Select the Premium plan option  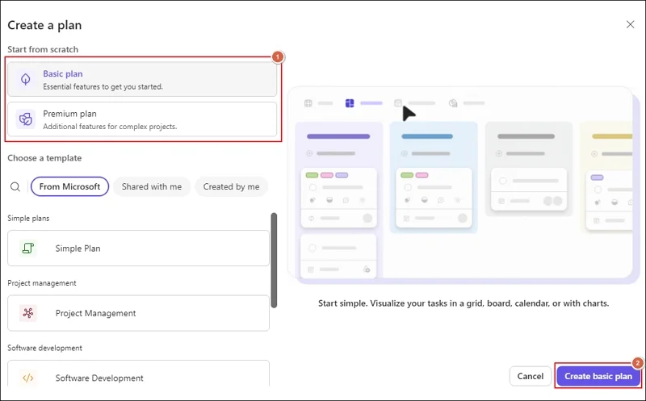[142, 119]
